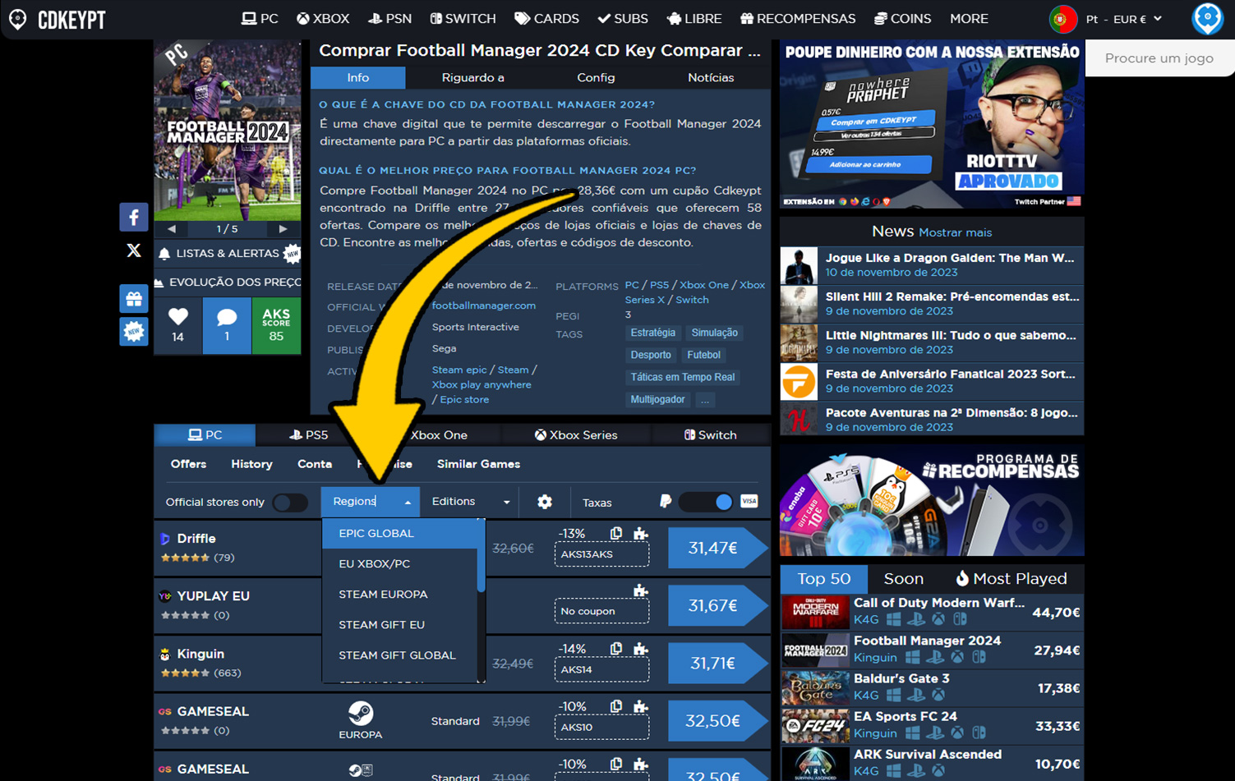1235x781 pixels.
Task: Click the extension puzzle icon in Driffle row
Action: coord(641,534)
